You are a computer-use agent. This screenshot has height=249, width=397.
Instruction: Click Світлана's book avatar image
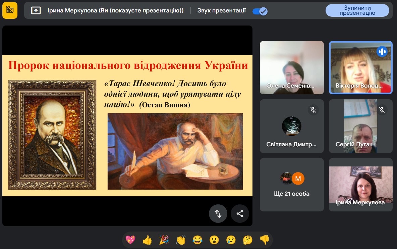pos(292,126)
